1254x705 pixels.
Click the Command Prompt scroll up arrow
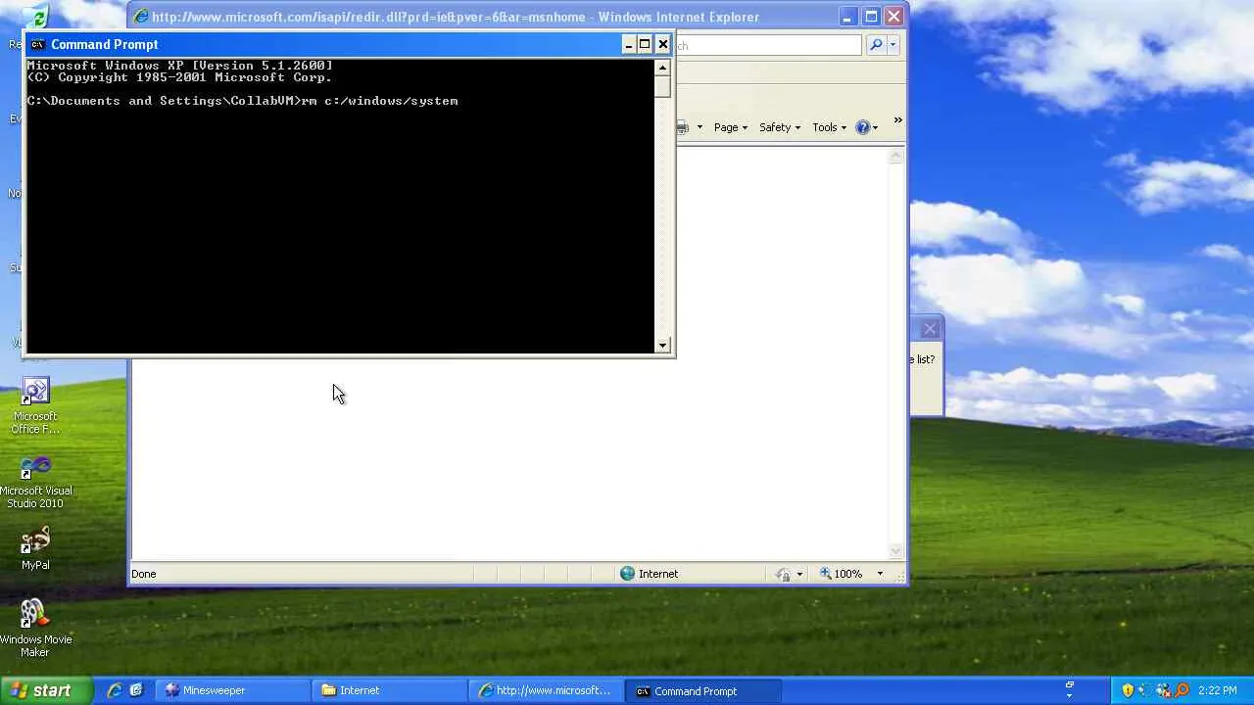[x=662, y=68]
